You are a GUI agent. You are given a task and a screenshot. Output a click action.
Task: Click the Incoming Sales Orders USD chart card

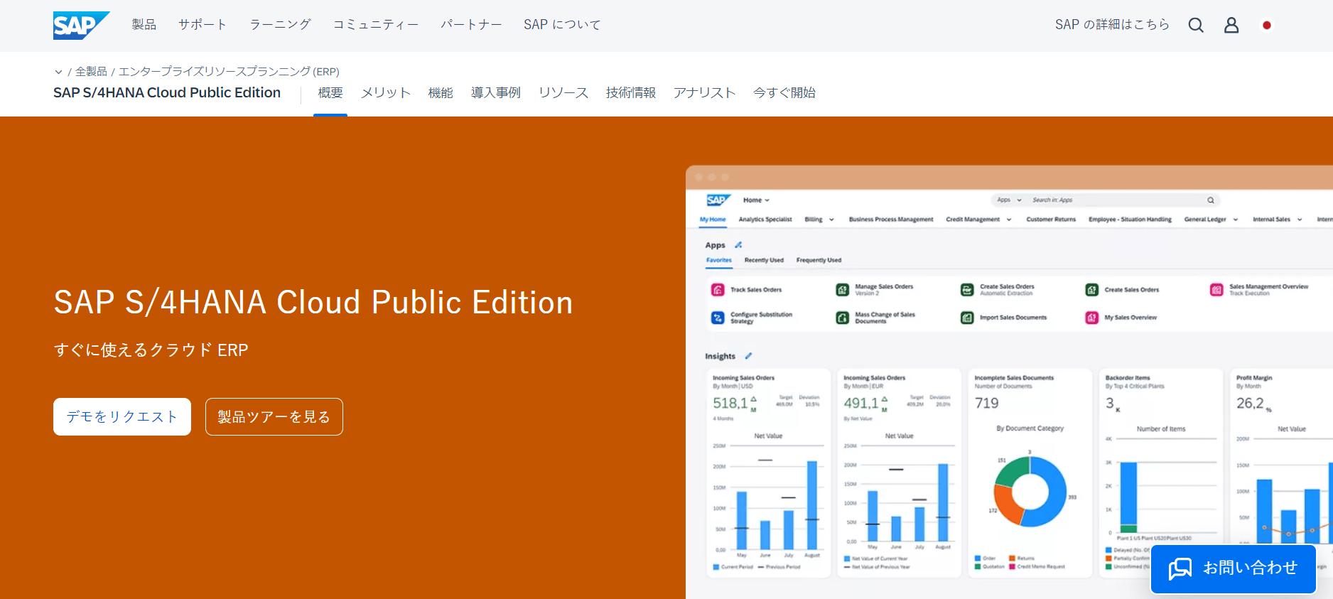pos(769,473)
